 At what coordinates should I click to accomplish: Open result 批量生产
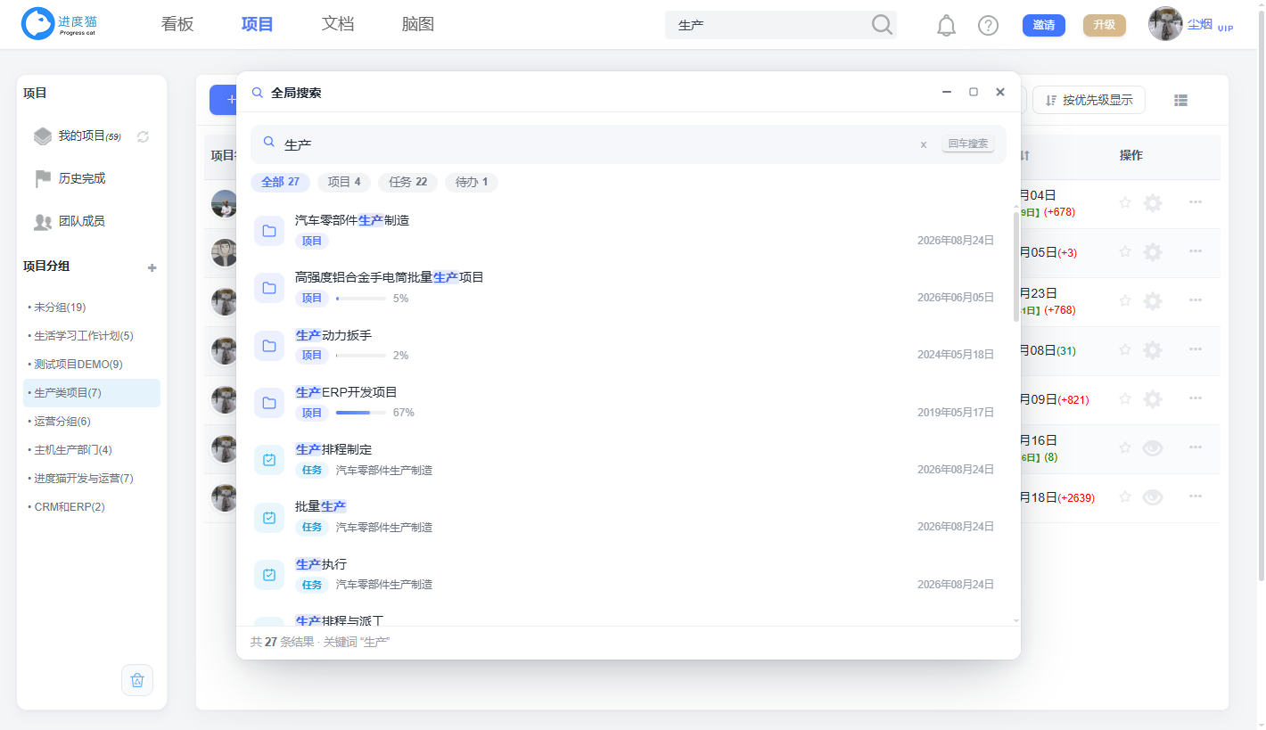(321, 506)
